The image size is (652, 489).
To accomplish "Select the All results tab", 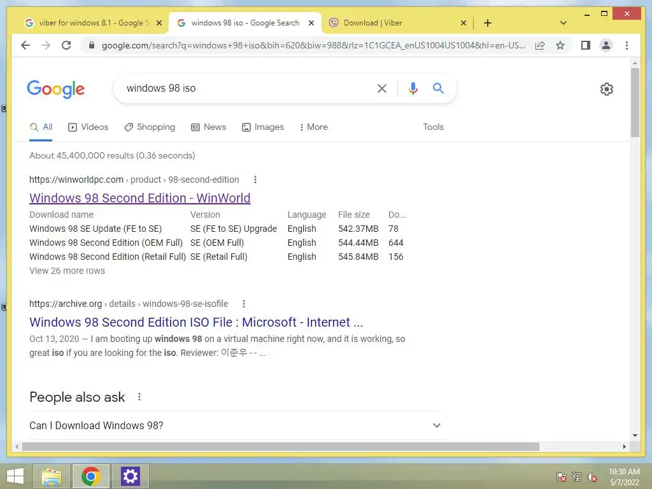I will click(41, 127).
